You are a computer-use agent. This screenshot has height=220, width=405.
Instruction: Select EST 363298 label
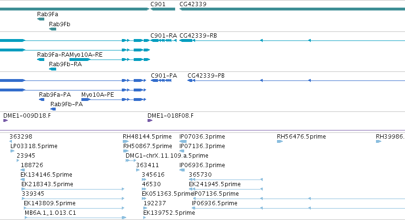click(21, 137)
